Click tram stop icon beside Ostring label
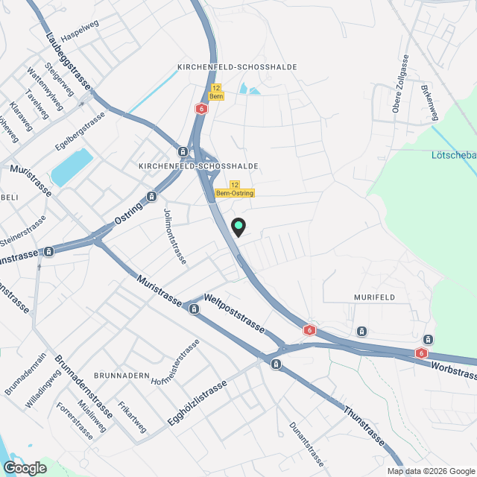This screenshot has height=477, width=477. (151, 197)
